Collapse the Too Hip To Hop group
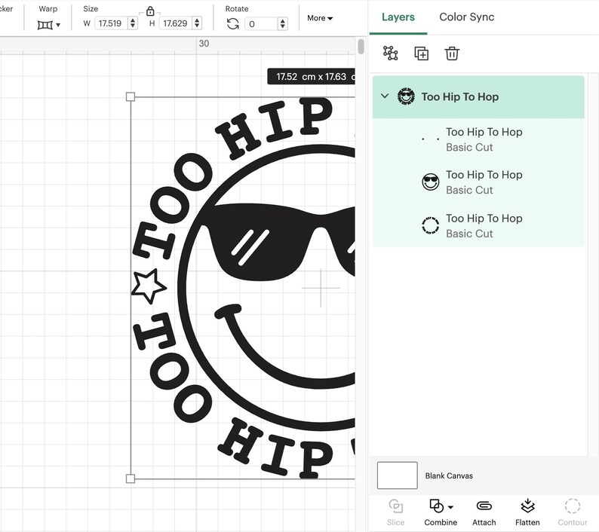 coord(385,96)
